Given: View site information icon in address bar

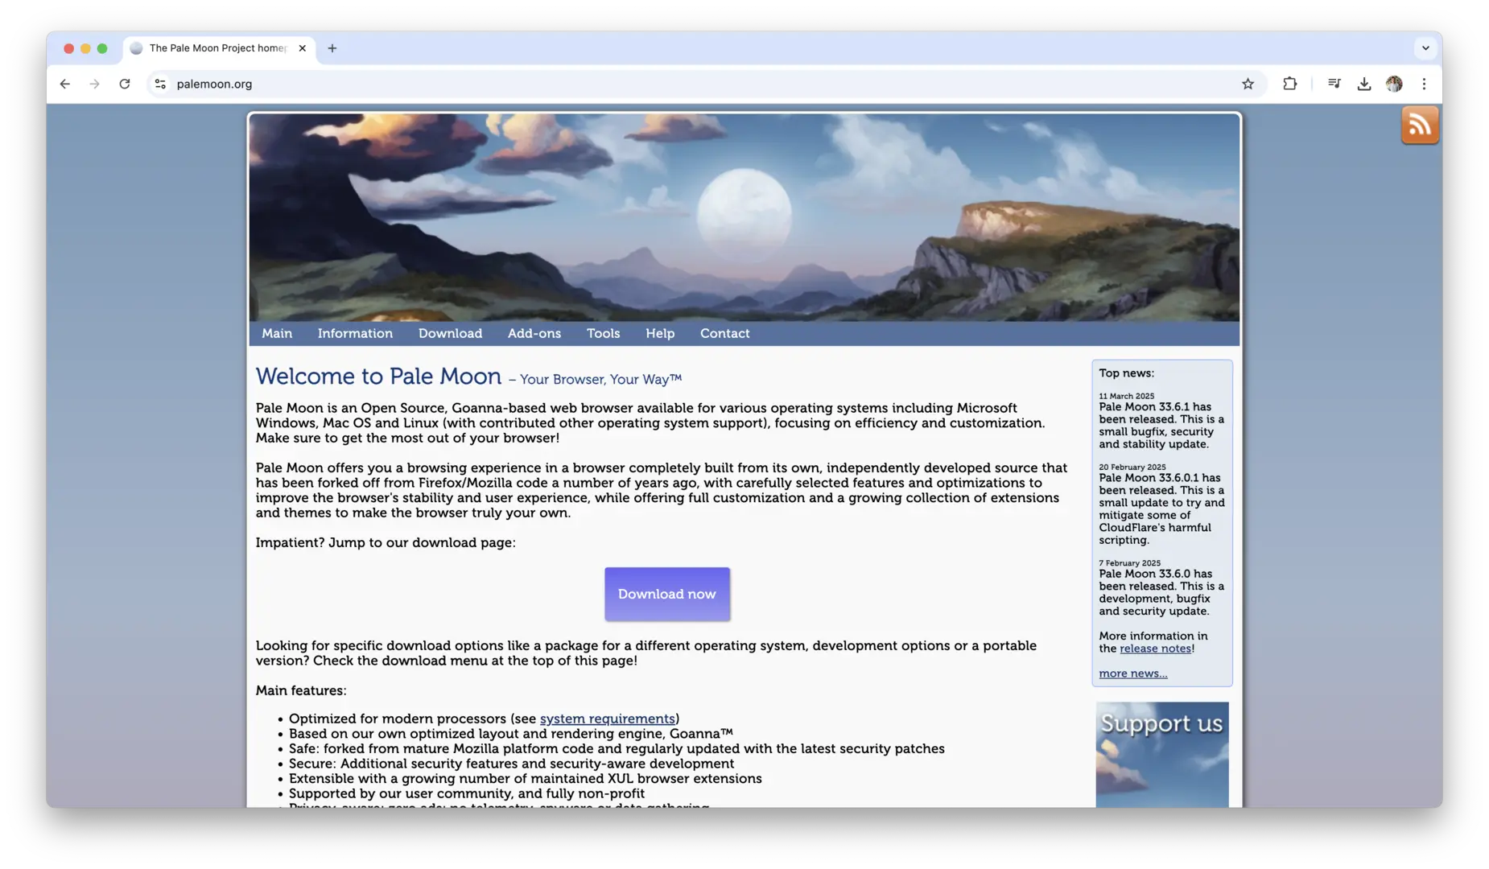Looking at the screenshot, I should coord(160,84).
